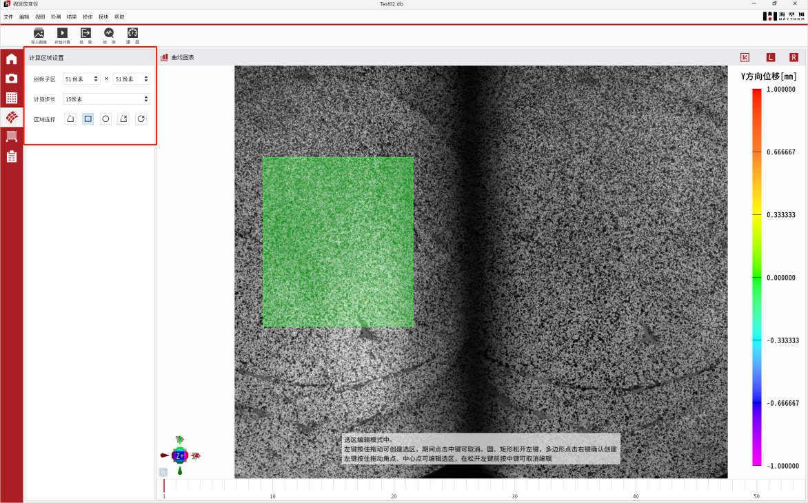Go to Home in the red sidebar
808x503 pixels.
pyautogui.click(x=12, y=59)
